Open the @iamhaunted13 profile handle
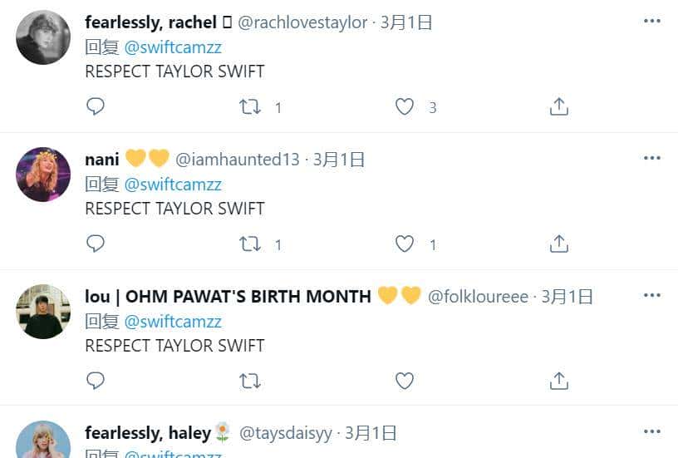 [x=237, y=160]
